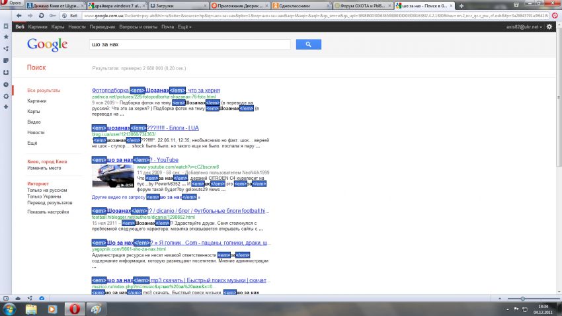This screenshot has width=562, height=316.
Task: Open the notes panel in sidebar
Action: pyautogui.click(x=6, y=61)
